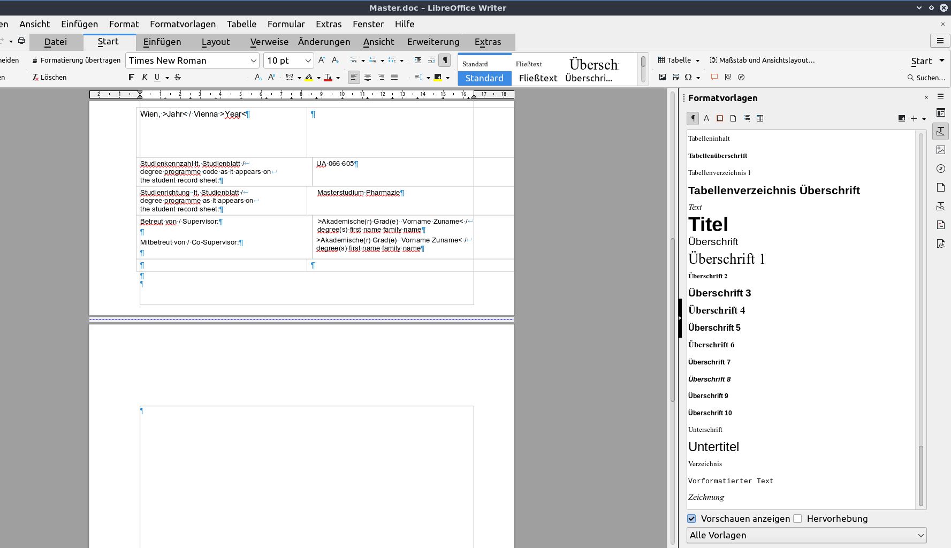Click Maßstab und Ansichtslayout button
The width and height of the screenshot is (951, 548).
point(762,60)
